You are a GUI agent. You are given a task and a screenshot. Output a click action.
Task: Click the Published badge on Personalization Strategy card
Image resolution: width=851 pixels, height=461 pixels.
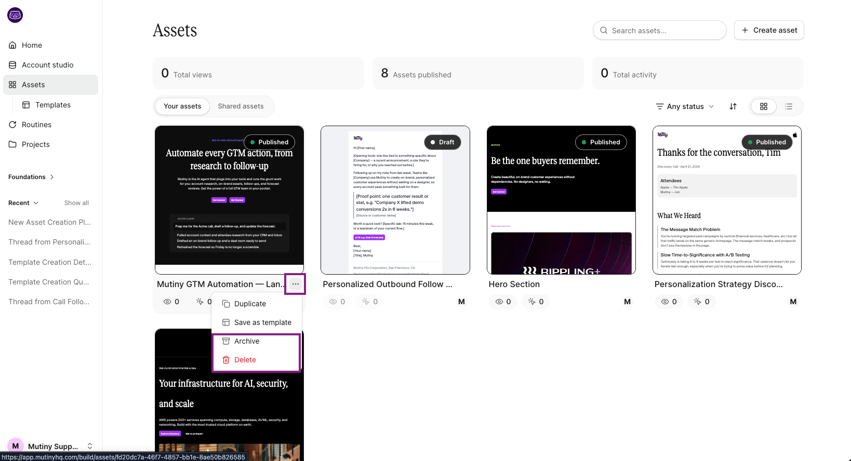(x=766, y=142)
